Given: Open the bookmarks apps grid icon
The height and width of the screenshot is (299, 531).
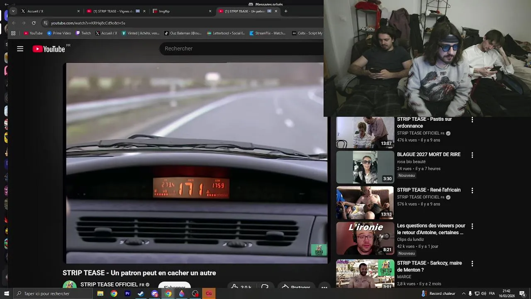Looking at the screenshot, I should [13, 33].
